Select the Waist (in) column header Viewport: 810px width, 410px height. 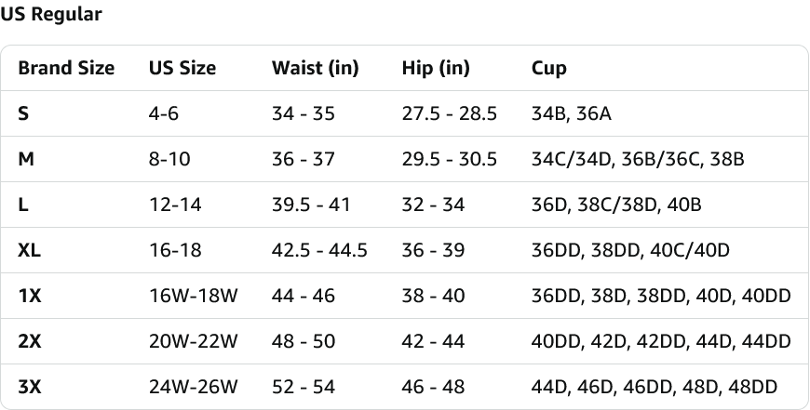tap(315, 68)
